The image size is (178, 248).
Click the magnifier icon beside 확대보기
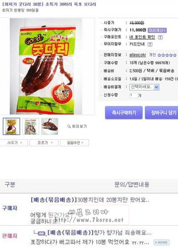(x=69, y=126)
